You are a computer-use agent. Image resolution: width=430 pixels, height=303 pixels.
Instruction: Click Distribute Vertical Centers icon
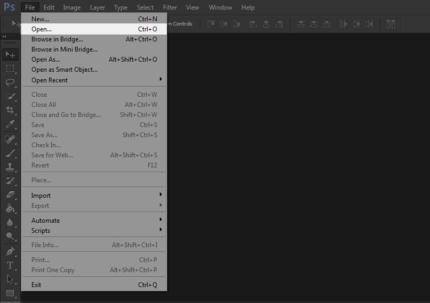314,24
